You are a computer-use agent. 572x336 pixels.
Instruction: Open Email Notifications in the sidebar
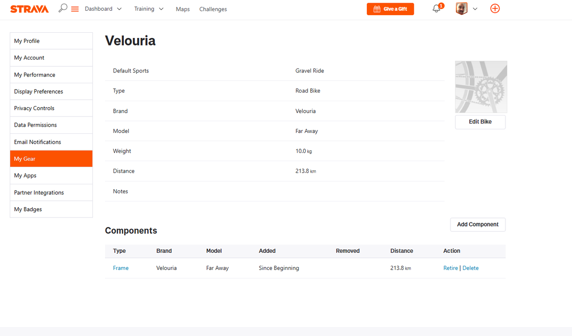[x=51, y=142]
